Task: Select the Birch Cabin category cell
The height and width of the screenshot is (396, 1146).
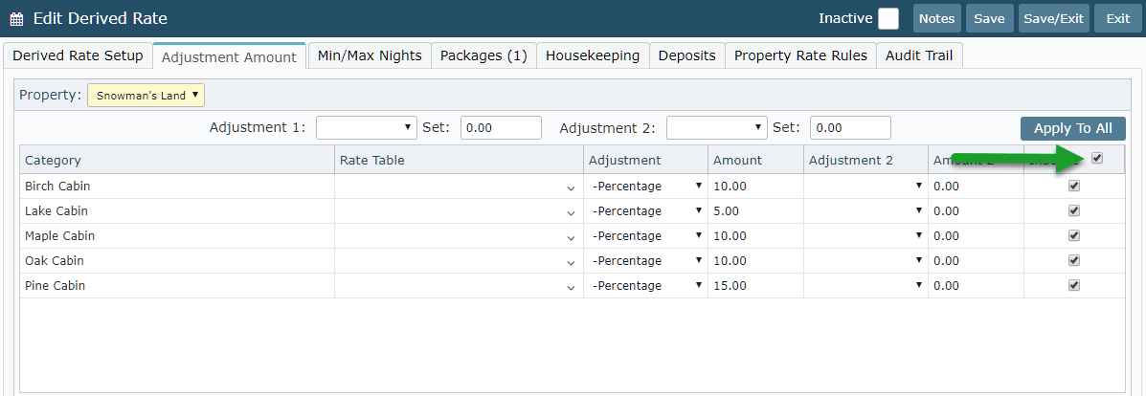Action: pyautogui.click(x=177, y=187)
